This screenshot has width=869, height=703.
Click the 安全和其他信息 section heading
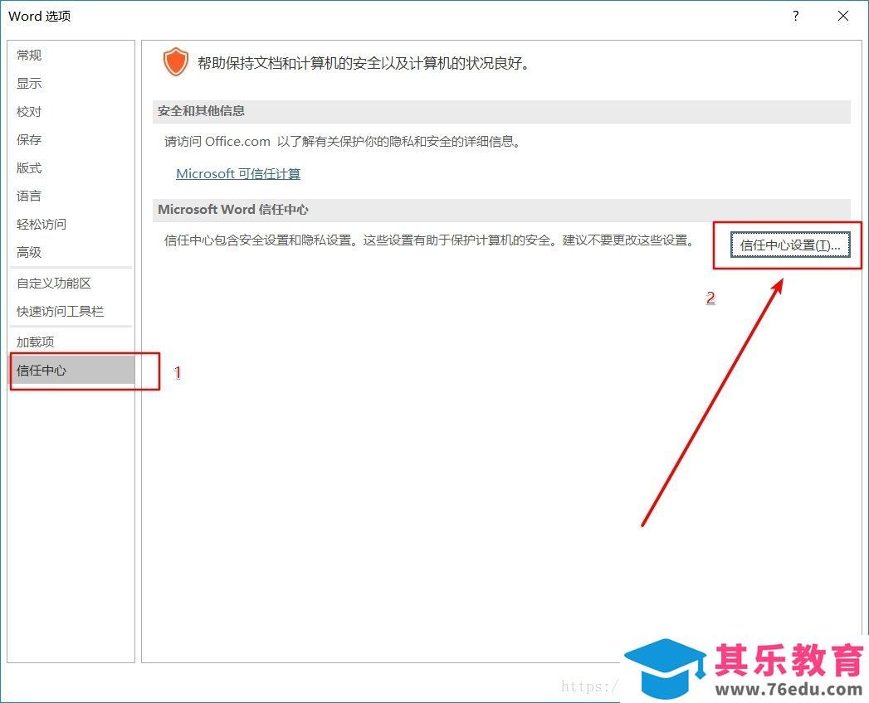click(x=201, y=111)
